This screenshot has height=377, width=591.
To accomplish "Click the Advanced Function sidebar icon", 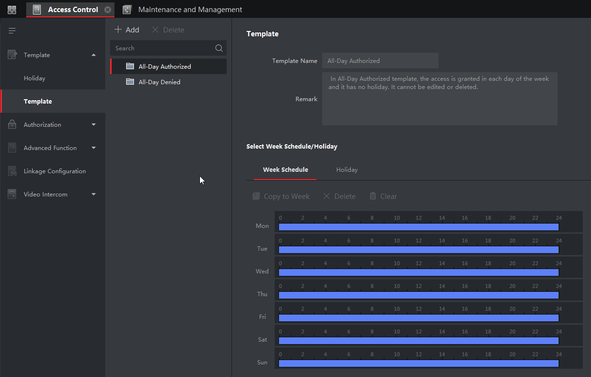I will 12,148.
